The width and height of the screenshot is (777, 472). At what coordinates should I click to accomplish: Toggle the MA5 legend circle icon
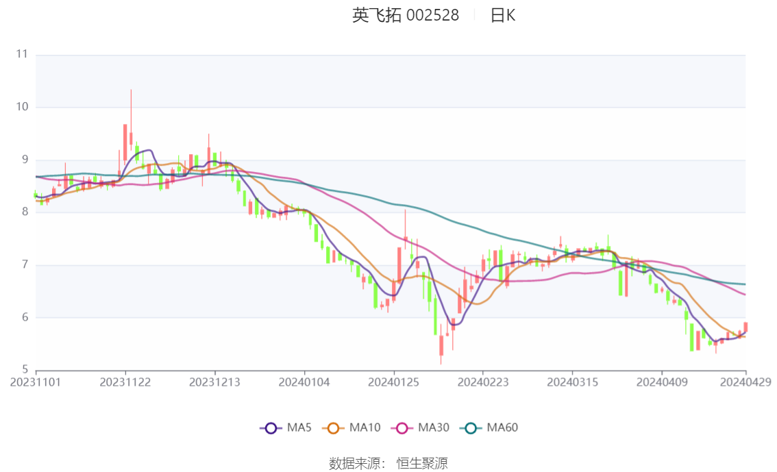[271, 428]
